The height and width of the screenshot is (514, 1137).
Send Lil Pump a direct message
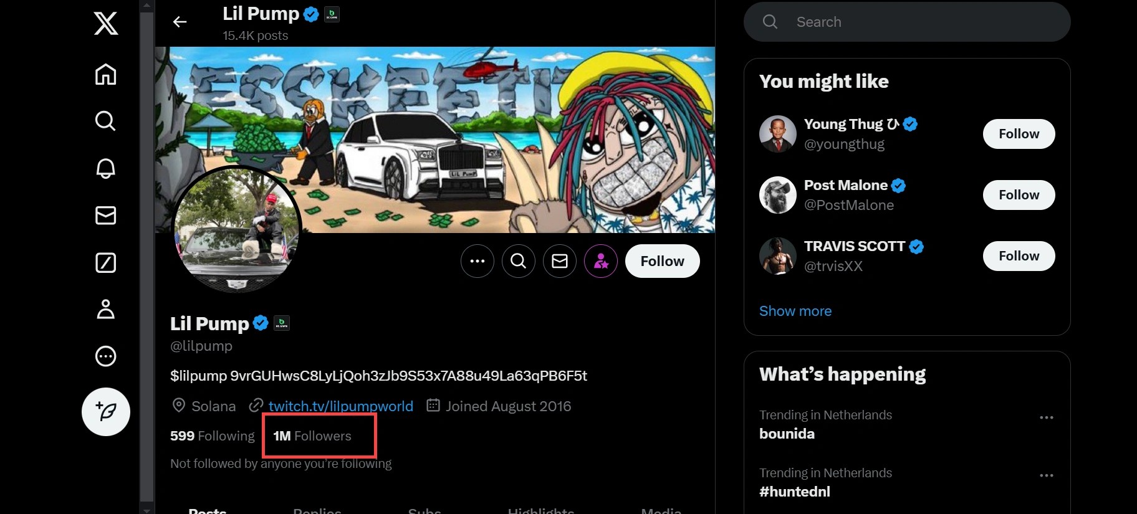559,261
